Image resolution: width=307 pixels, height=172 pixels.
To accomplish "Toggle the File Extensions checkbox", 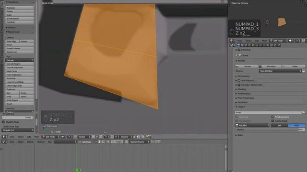I will [272, 117].
